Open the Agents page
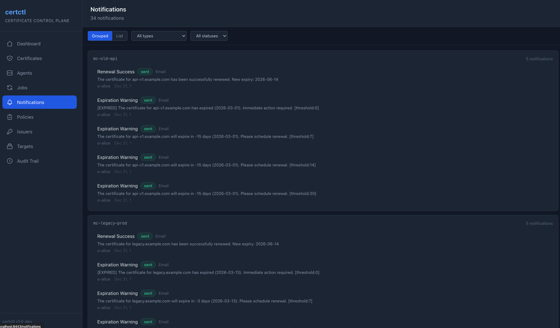 [x=39, y=73]
